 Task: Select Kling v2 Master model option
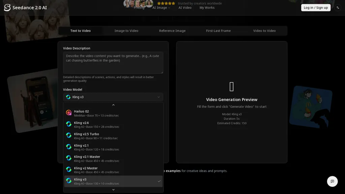click(x=113, y=170)
